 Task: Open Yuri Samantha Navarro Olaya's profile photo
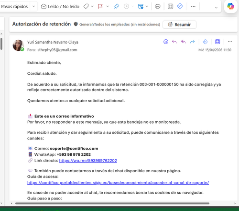pyautogui.click(x=18, y=46)
